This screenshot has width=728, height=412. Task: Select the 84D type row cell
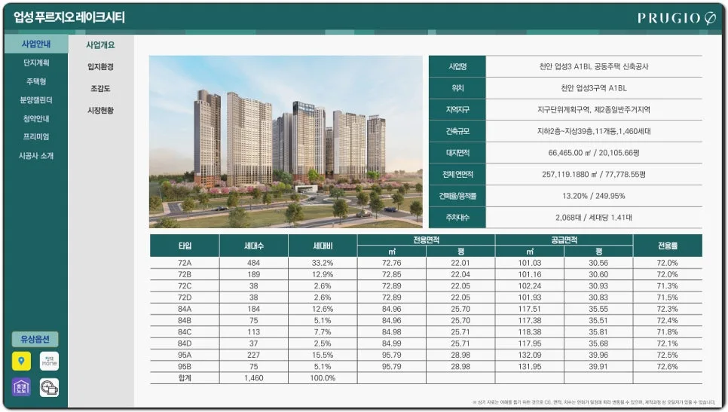tap(185, 343)
